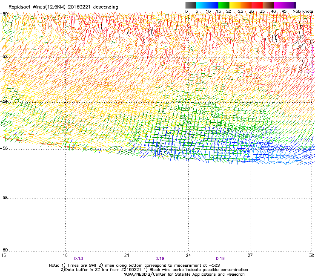Click the magenta 40-45 knots color bar segment
This screenshot has width=315, height=277.
pos(279,5)
